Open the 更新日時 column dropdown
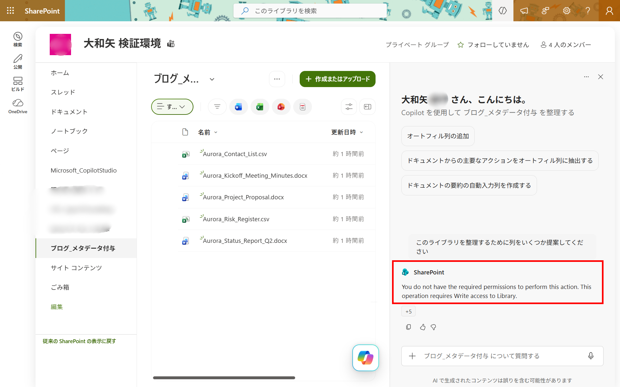620x387 pixels. click(347, 132)
